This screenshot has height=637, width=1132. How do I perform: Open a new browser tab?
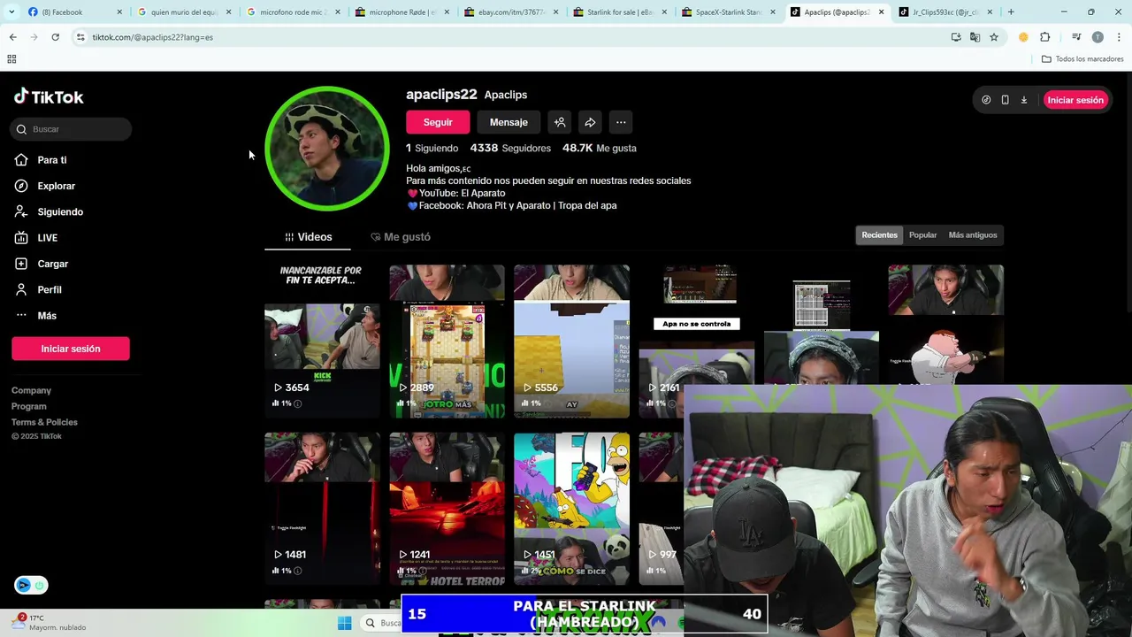point(1011,12)
